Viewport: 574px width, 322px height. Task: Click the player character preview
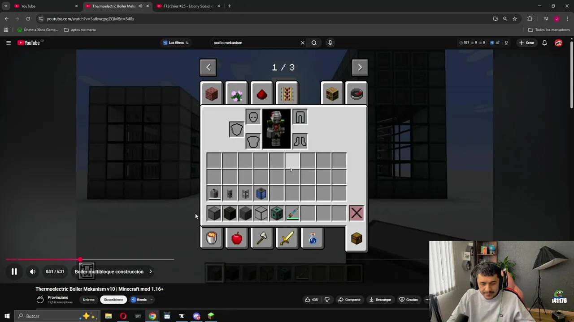click(x=276, y=129)
